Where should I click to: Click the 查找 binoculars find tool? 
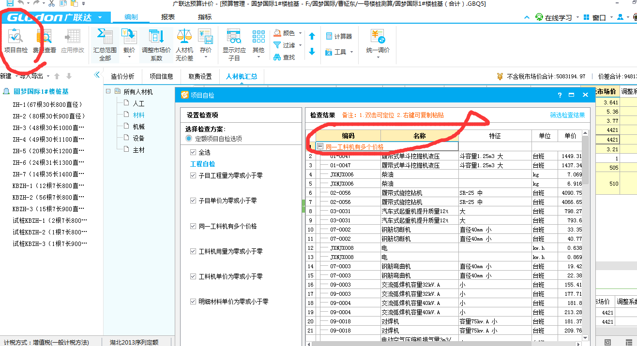point(284,57)
